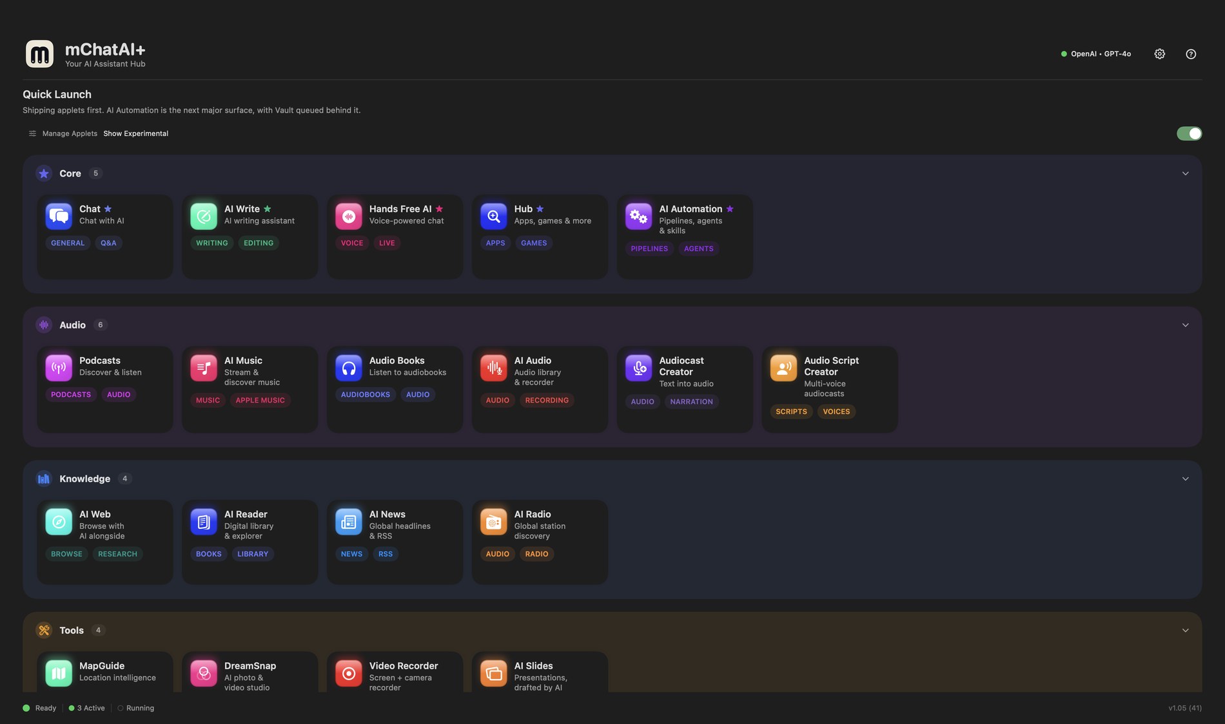The width and height of the screenshot is (1225, 724).
Task: Toggle Hub favorite star
Action: click(x=540, y=209)
